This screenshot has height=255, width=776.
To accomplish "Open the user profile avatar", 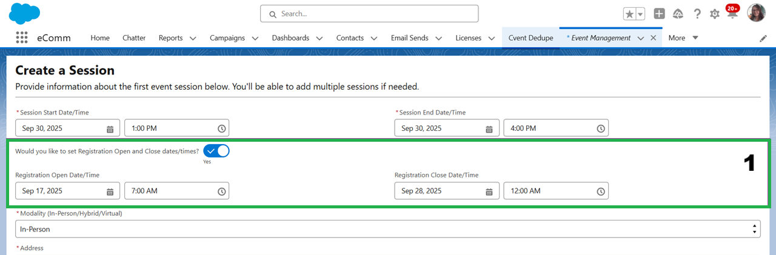I will [x=756, y=13].
